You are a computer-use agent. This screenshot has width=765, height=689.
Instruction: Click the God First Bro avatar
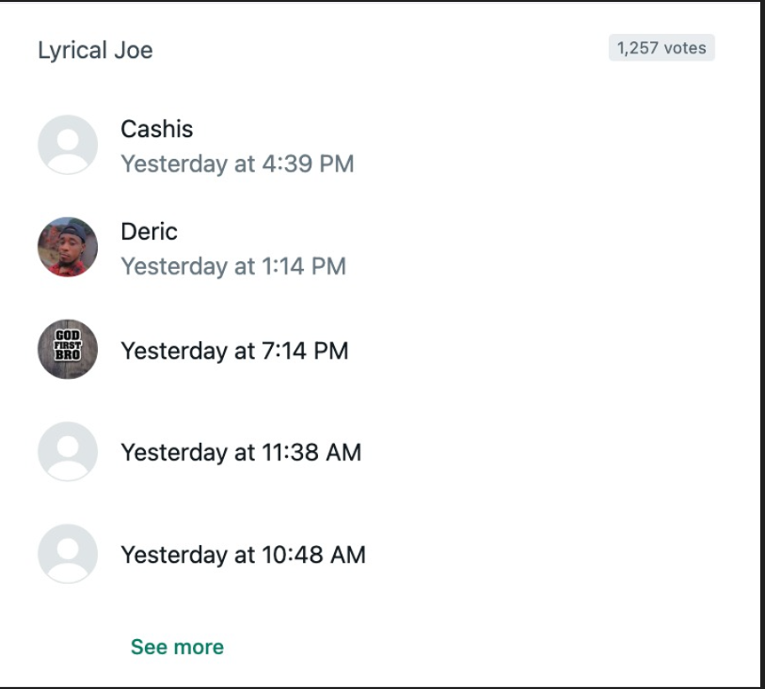click(68, 350)
